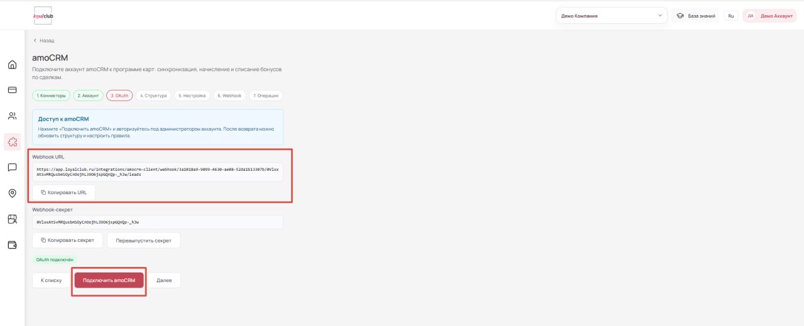
Task: Click the ДА account avatar
Action: click(750, 16)
